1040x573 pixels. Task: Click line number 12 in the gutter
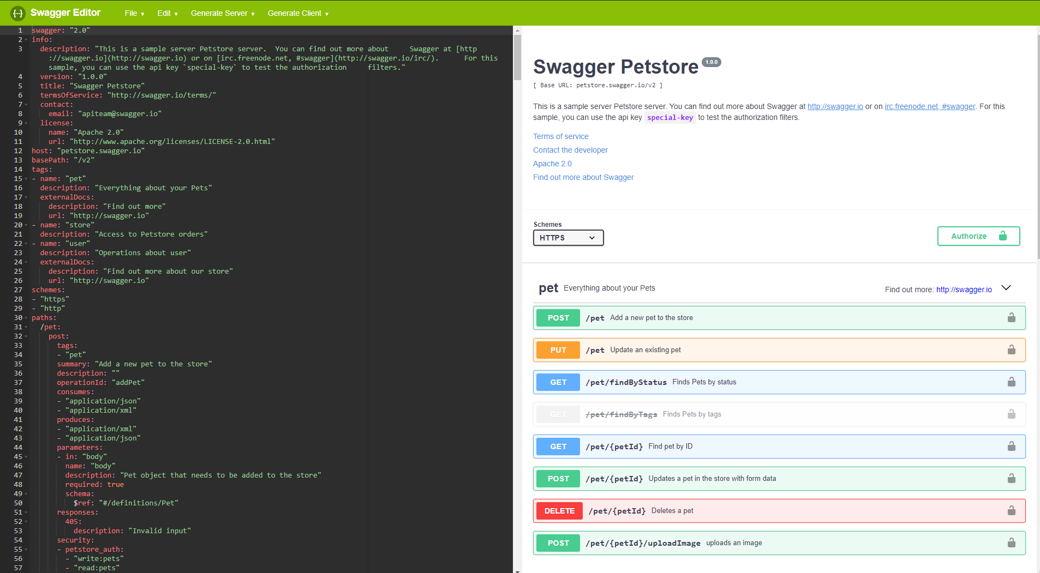tap(18, 151)
